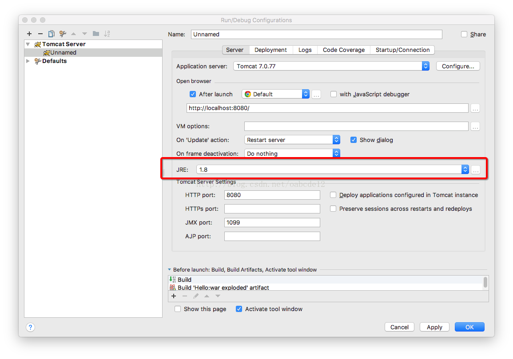Switch to Server tab
513x359 pixels.
tap(235, 50)
